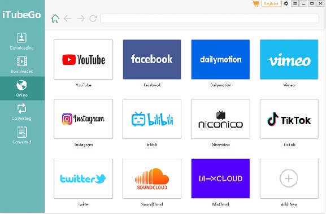335x214 pixels.
Task: Open the Facebook site tile
Action: [x=152, y=59]
